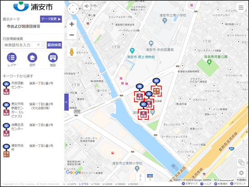Viewport: 249px width, 187px height.
Task: Clear the search field with the X
Action: pos(39,44)
